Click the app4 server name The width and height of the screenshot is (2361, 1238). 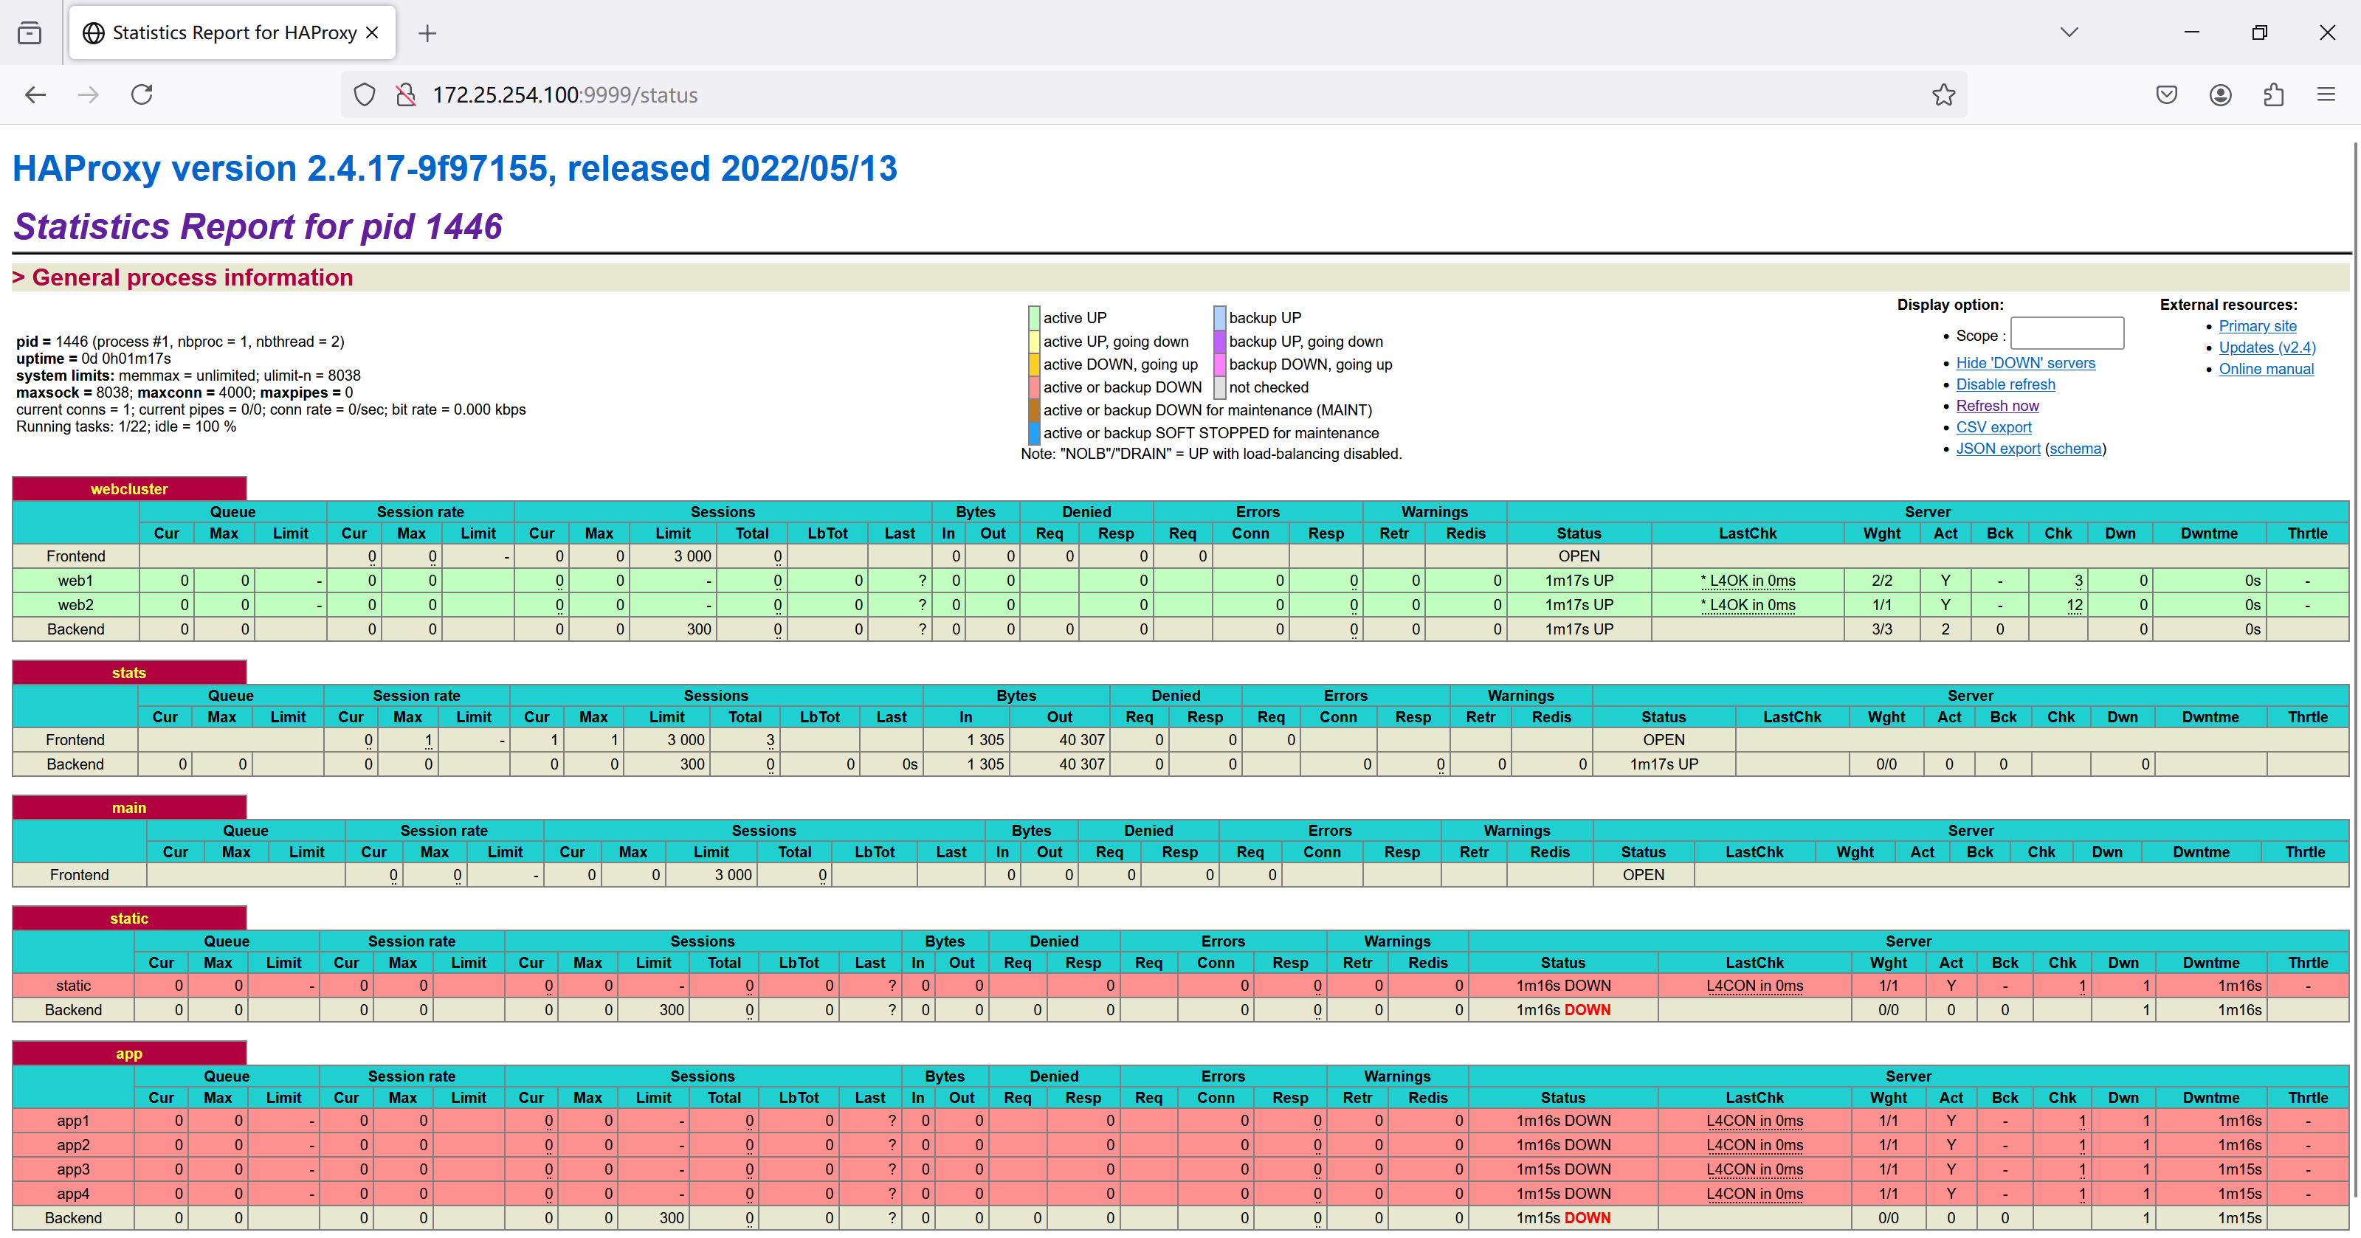(73, 1194)
